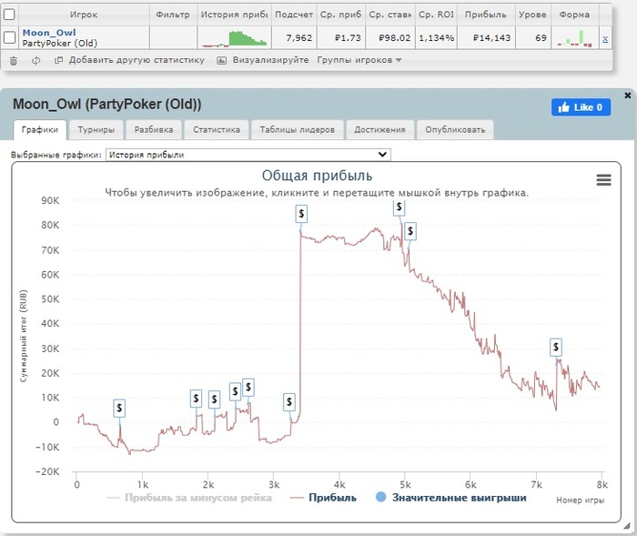This screenshot has width=637, height=536.
Task: Click the panel resize grip corner
Action: (627, 526)
